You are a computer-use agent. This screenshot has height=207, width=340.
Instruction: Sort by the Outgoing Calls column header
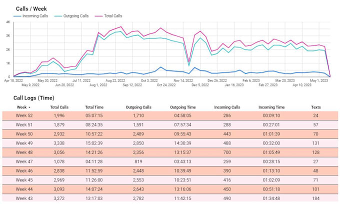(138, 107)
